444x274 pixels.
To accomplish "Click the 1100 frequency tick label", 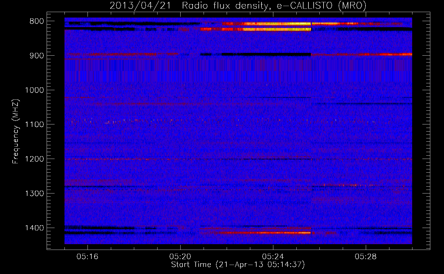I will (34, 124).
